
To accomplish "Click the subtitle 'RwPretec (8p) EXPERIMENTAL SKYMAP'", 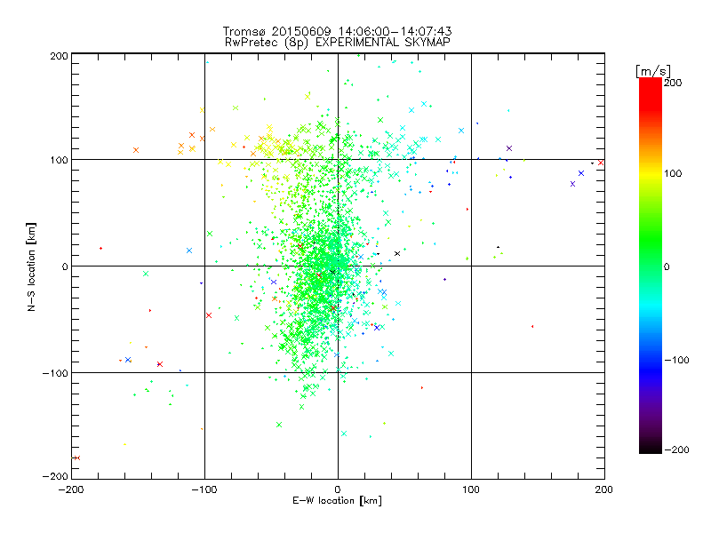I will 337,42.
